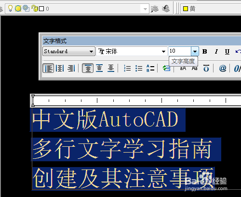
Task: Click the Make Object's Layer Current icon
Action: click(x=155, y=9)
